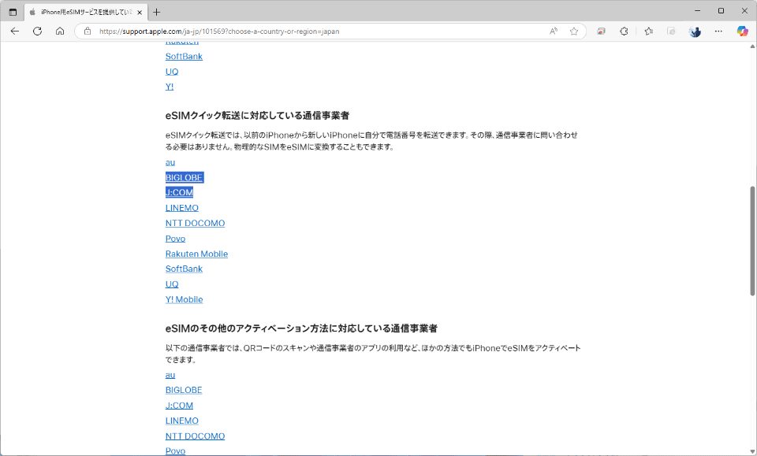Open the user profile avatar
The width and height of the screenshot is (757, 456).
pos(695,32)
